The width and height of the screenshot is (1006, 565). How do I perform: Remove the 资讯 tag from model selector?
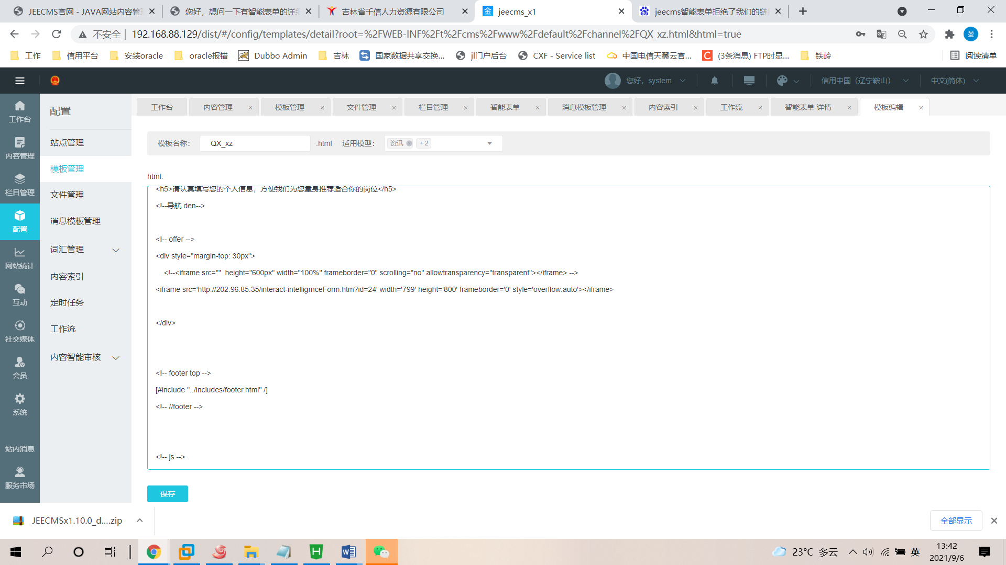tap(409, 143)
